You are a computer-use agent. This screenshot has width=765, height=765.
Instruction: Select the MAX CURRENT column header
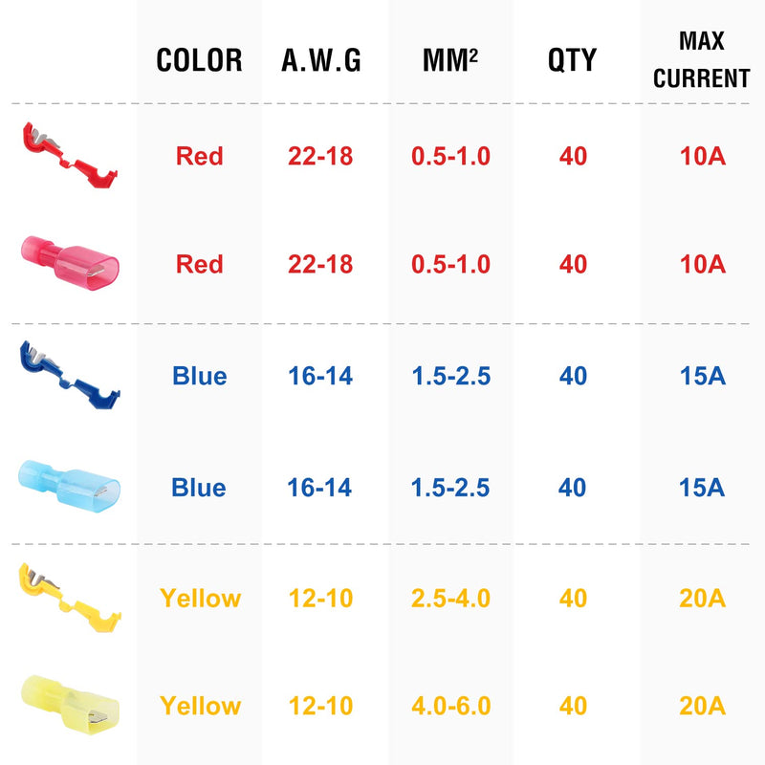[x=702, y=60]
